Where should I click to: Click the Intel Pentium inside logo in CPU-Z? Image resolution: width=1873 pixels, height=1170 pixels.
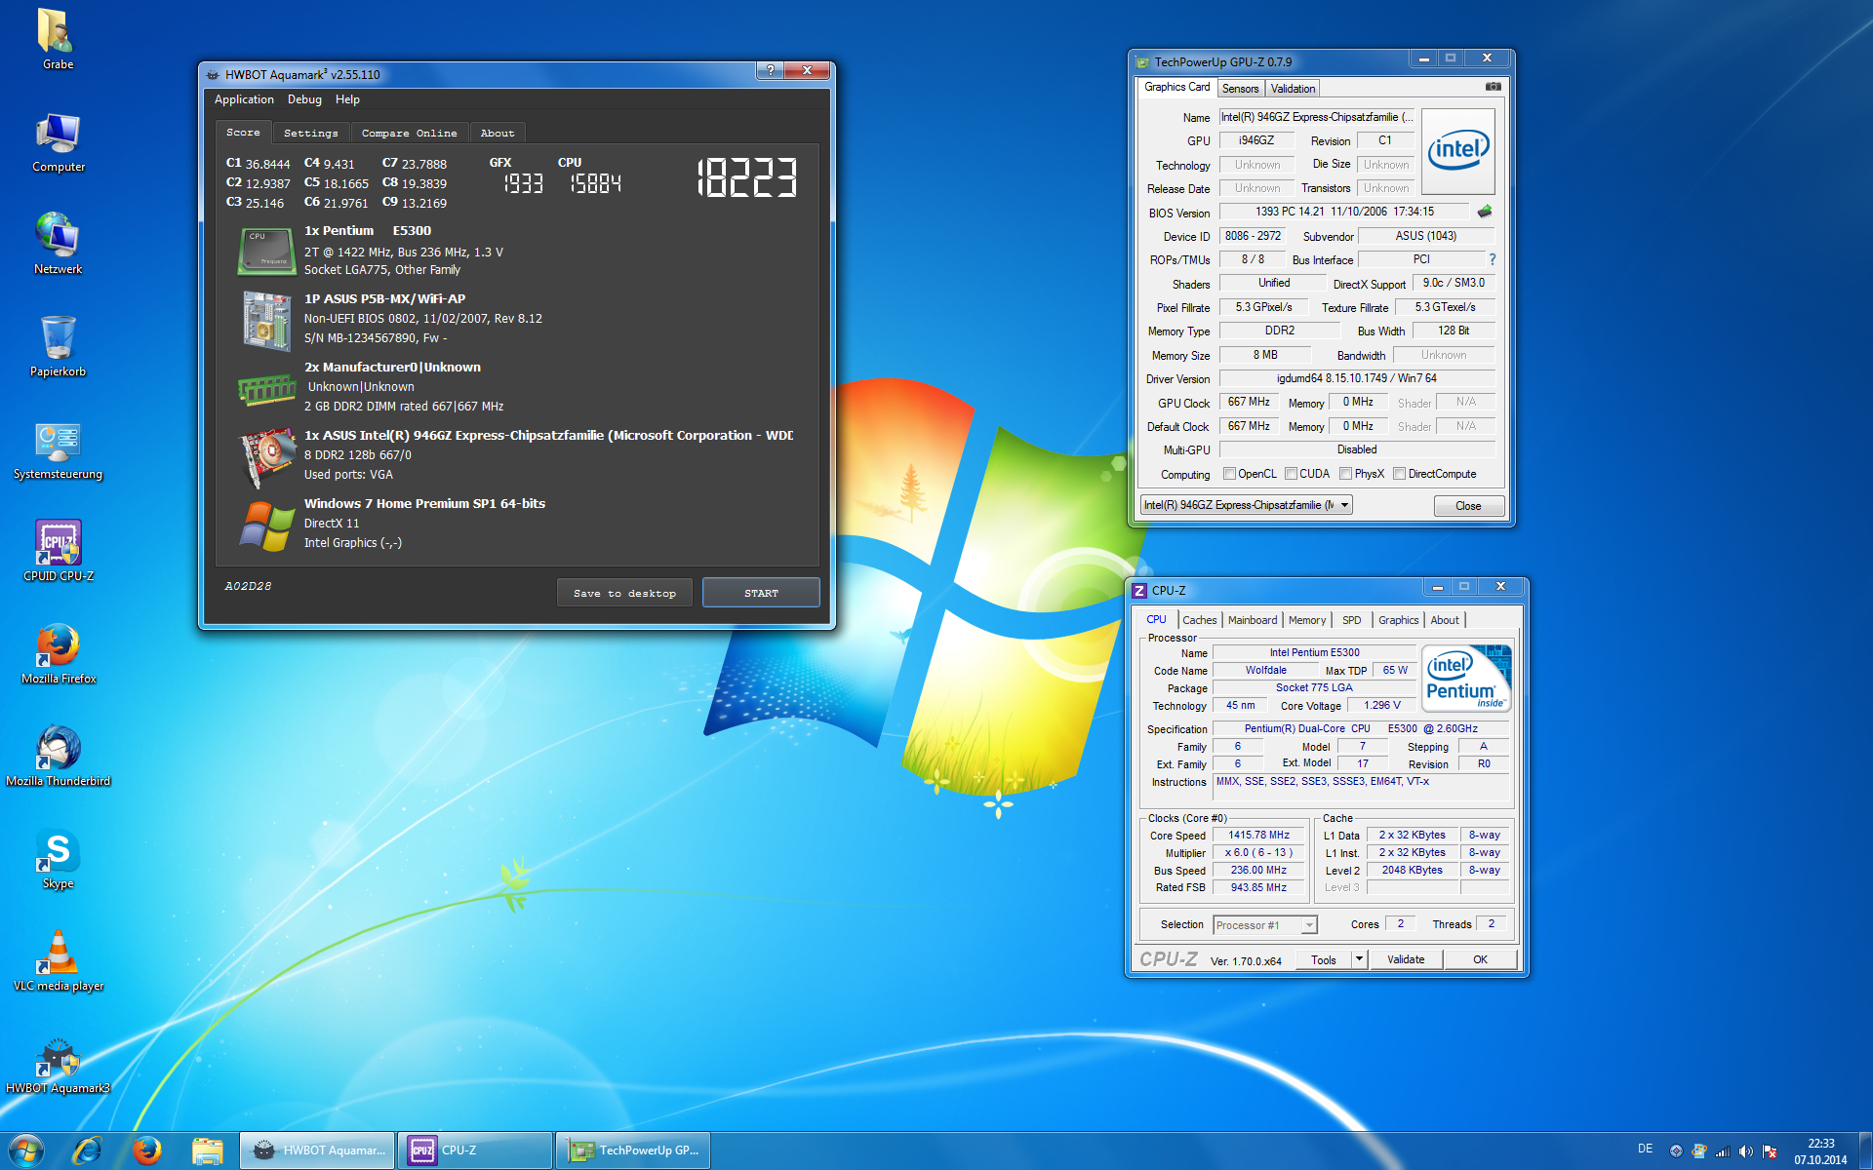(1466, 678)
